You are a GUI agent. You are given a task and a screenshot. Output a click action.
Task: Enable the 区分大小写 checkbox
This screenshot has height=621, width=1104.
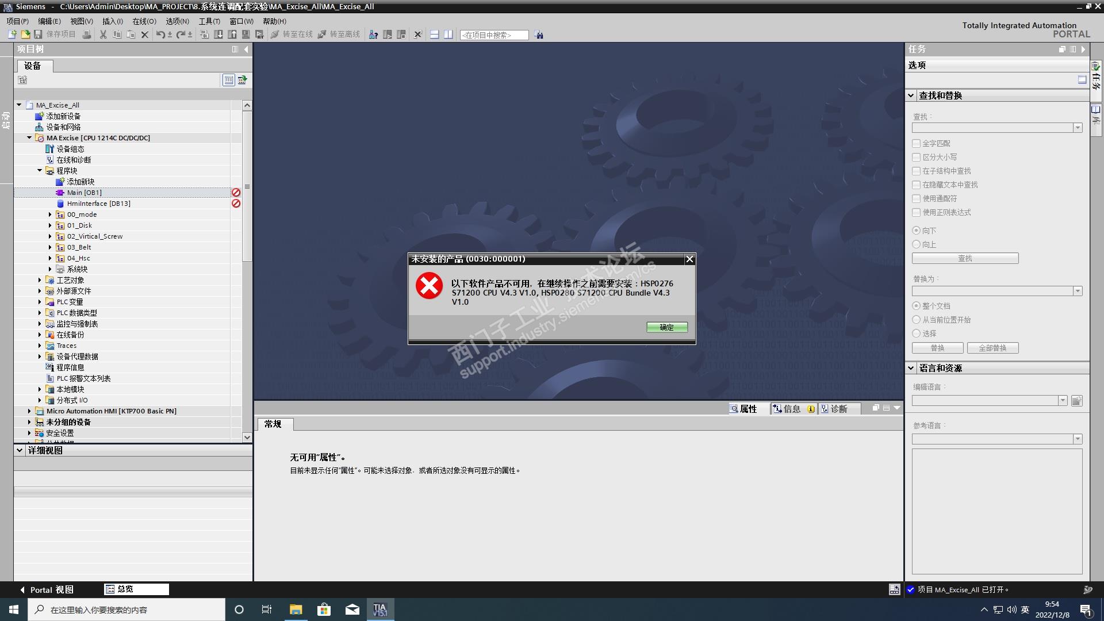(916, 157)
